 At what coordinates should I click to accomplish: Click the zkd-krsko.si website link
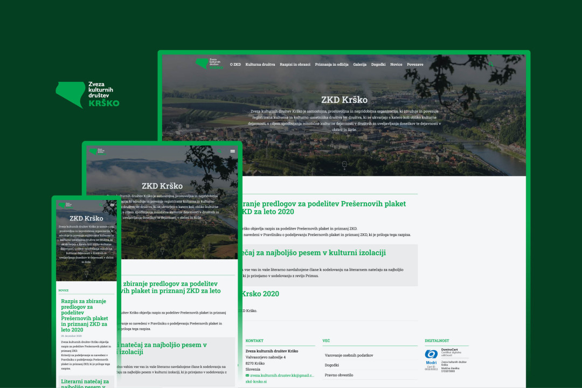pyautogui.click(x=256, y=382)
